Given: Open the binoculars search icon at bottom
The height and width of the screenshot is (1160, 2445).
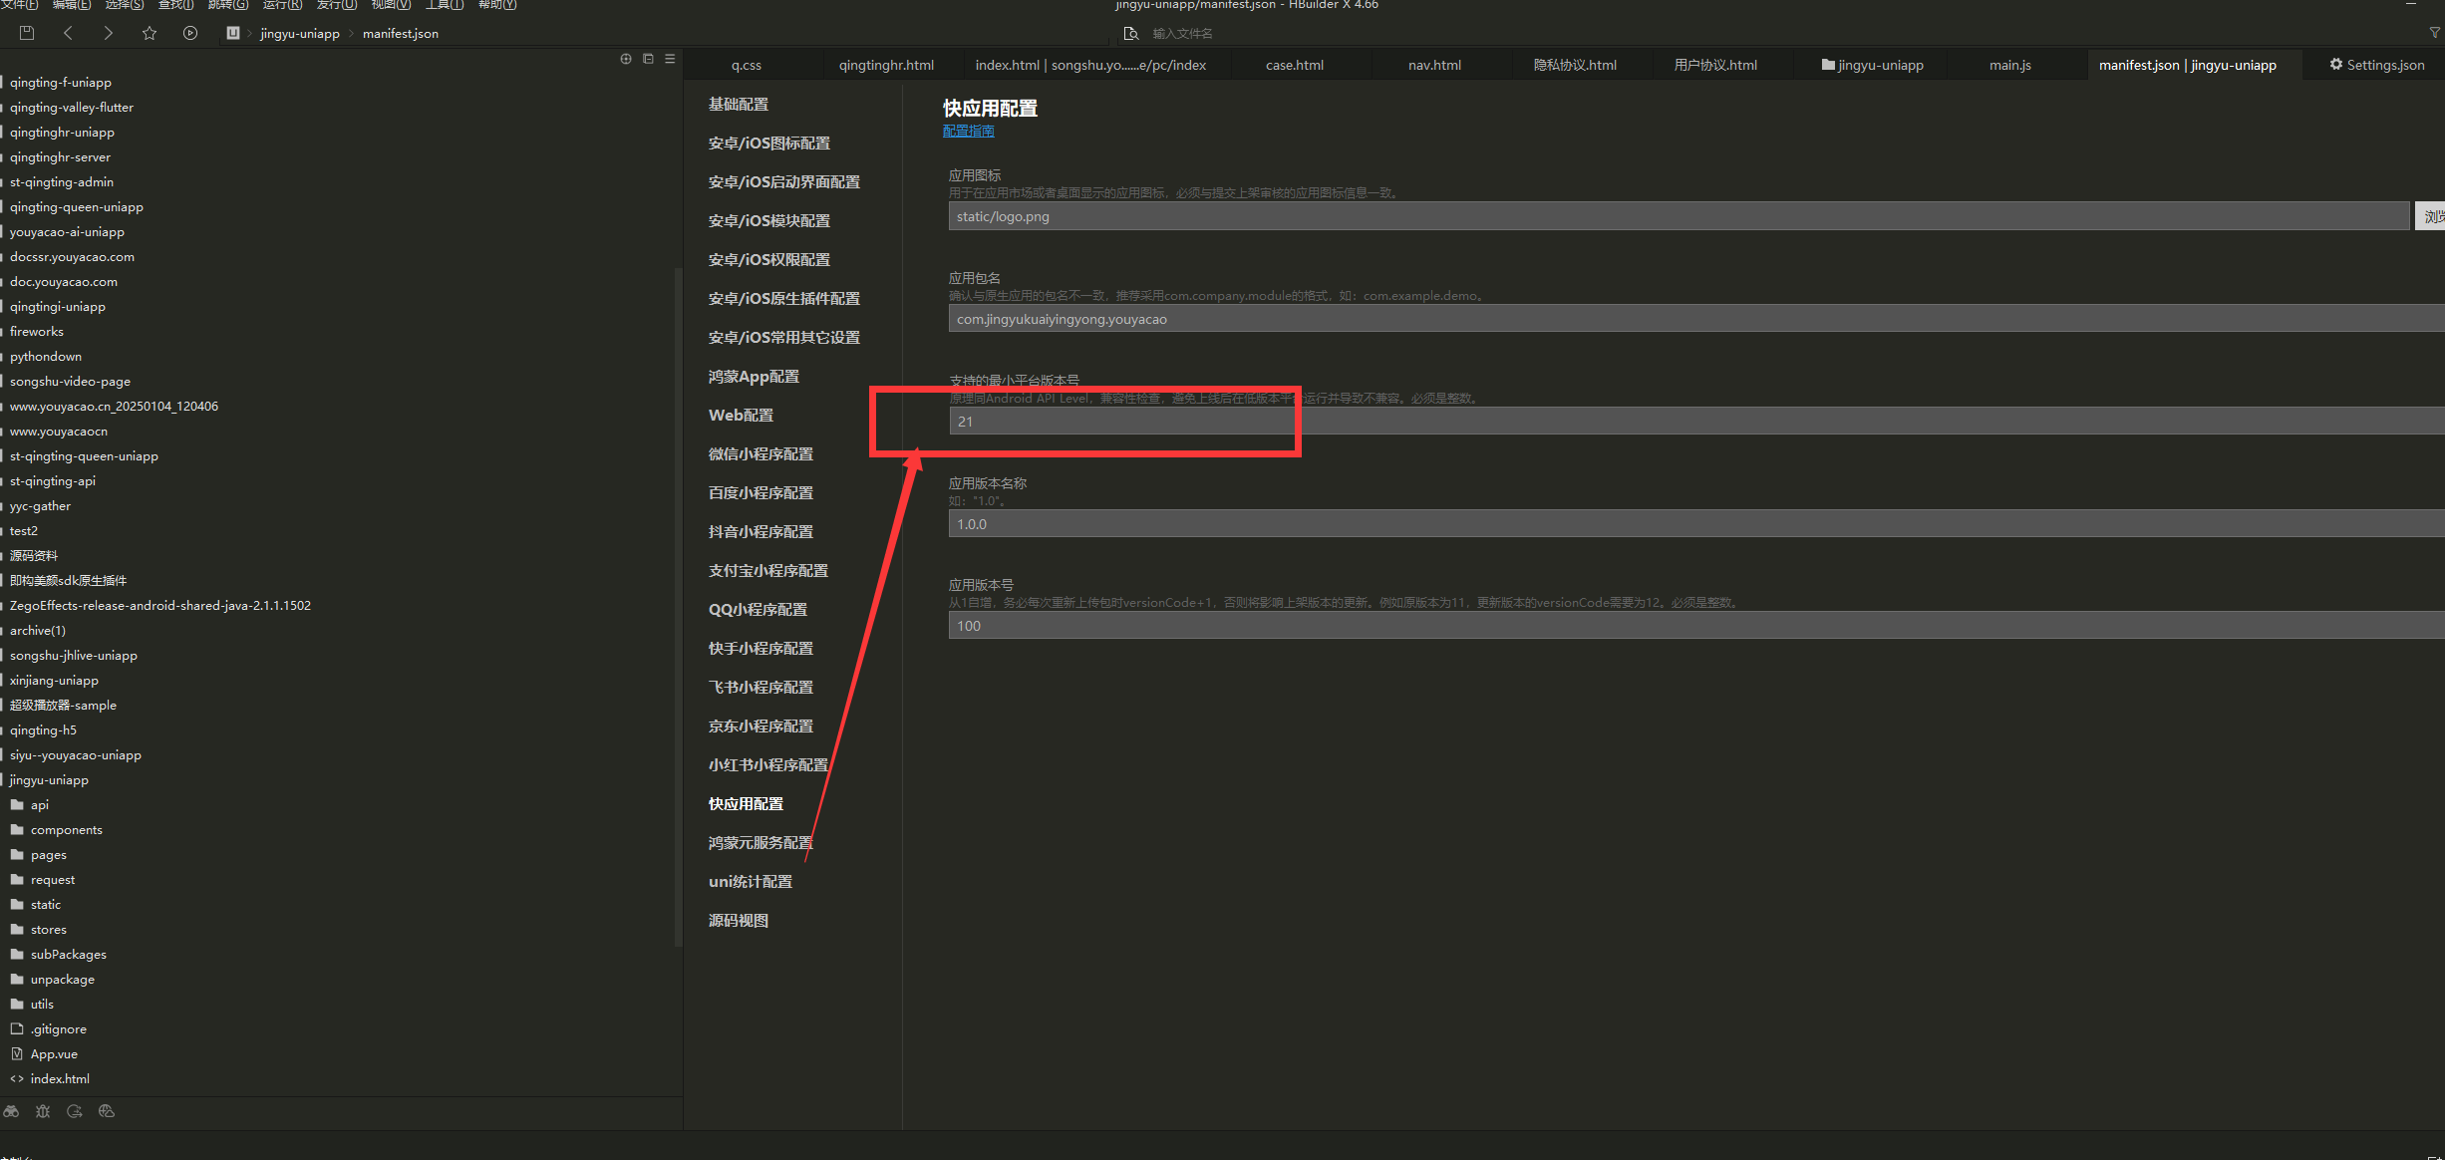Looking at the screenshot, I should click(11, 1111).
